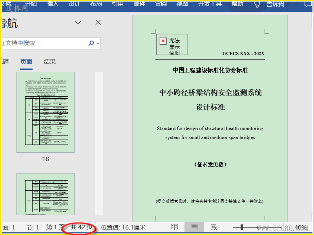
Task: Switch to Print Layout view icon
Action: coord(194,227)
